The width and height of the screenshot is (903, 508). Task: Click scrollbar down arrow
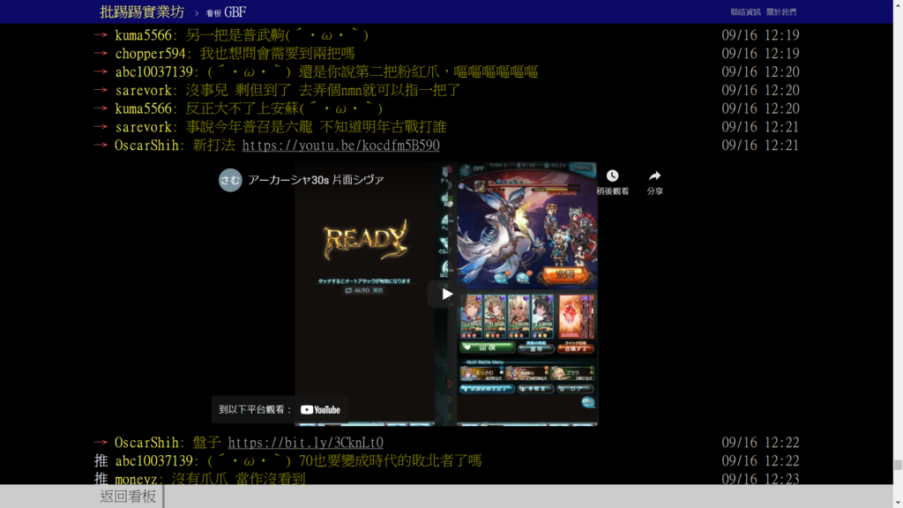898,504
